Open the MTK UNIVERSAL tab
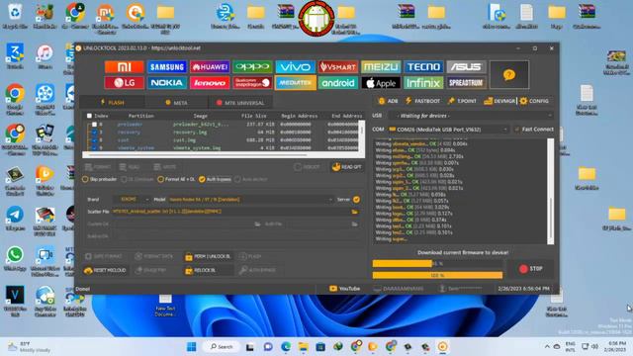 tap(240, 103)
